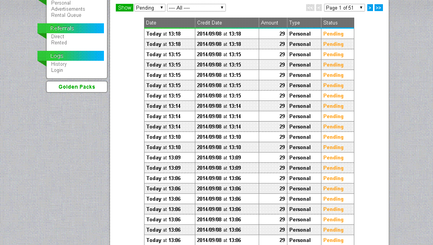This screenshot has width=433, height=245.
Task: Select the Referrals section header
Action: (71, 28)
